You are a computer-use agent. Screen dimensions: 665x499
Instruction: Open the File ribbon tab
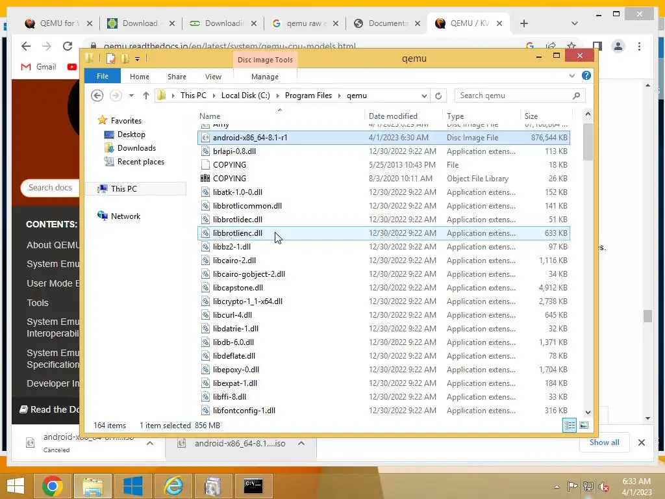click(x=103, y=76)
